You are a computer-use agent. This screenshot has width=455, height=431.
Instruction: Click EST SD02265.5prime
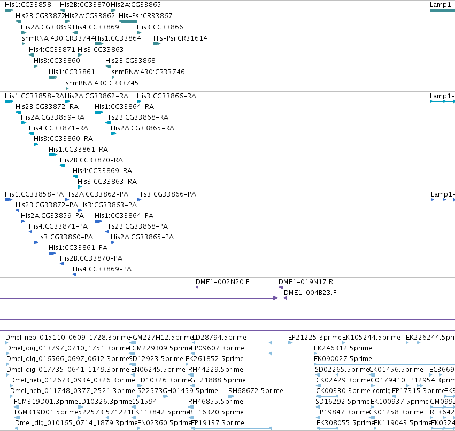[342, 370]
